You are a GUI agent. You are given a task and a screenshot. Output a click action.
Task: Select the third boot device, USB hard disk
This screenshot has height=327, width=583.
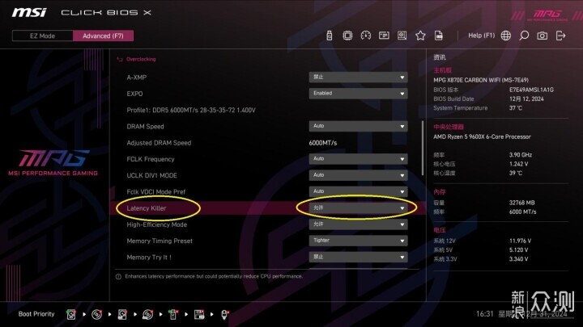click(x=122, y=314)
